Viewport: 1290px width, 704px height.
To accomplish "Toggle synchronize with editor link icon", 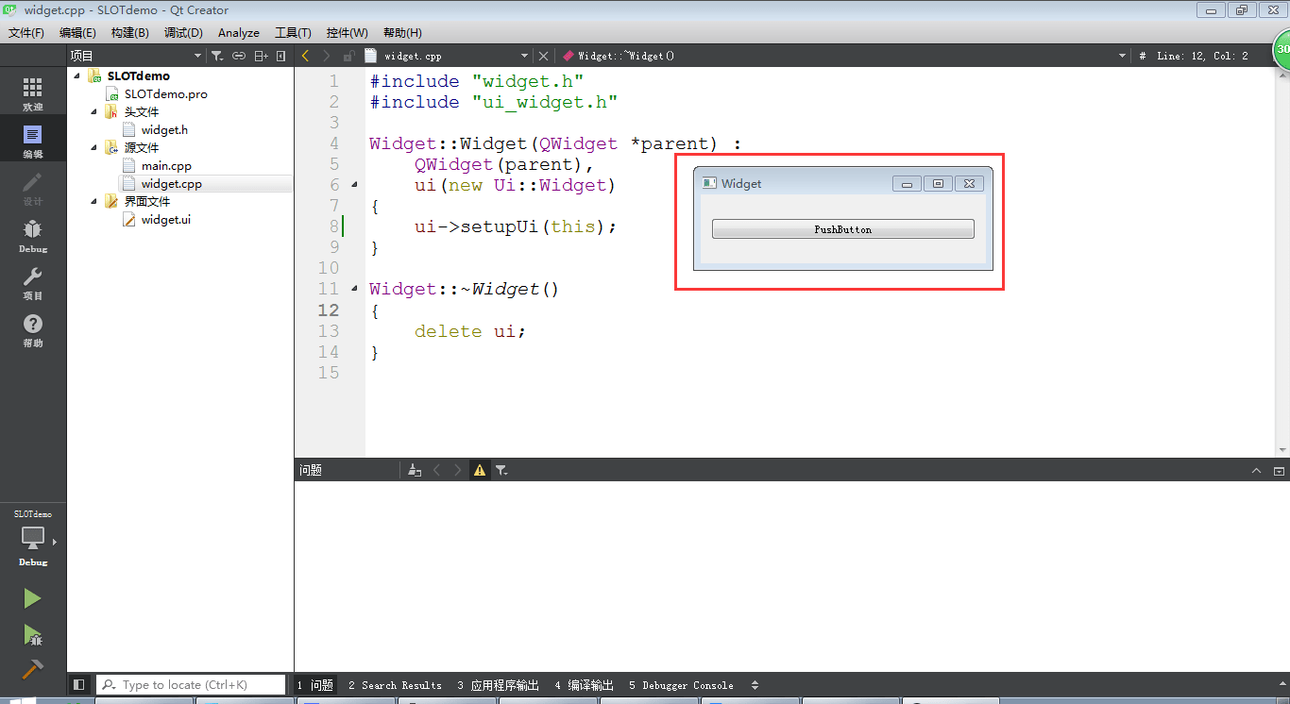I will click(239, 56).
